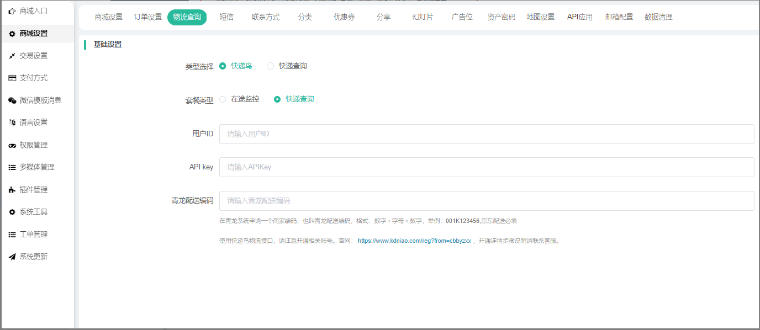
Task: Click the gear icon beside 系统工具
Action: [x=12, y=212]
